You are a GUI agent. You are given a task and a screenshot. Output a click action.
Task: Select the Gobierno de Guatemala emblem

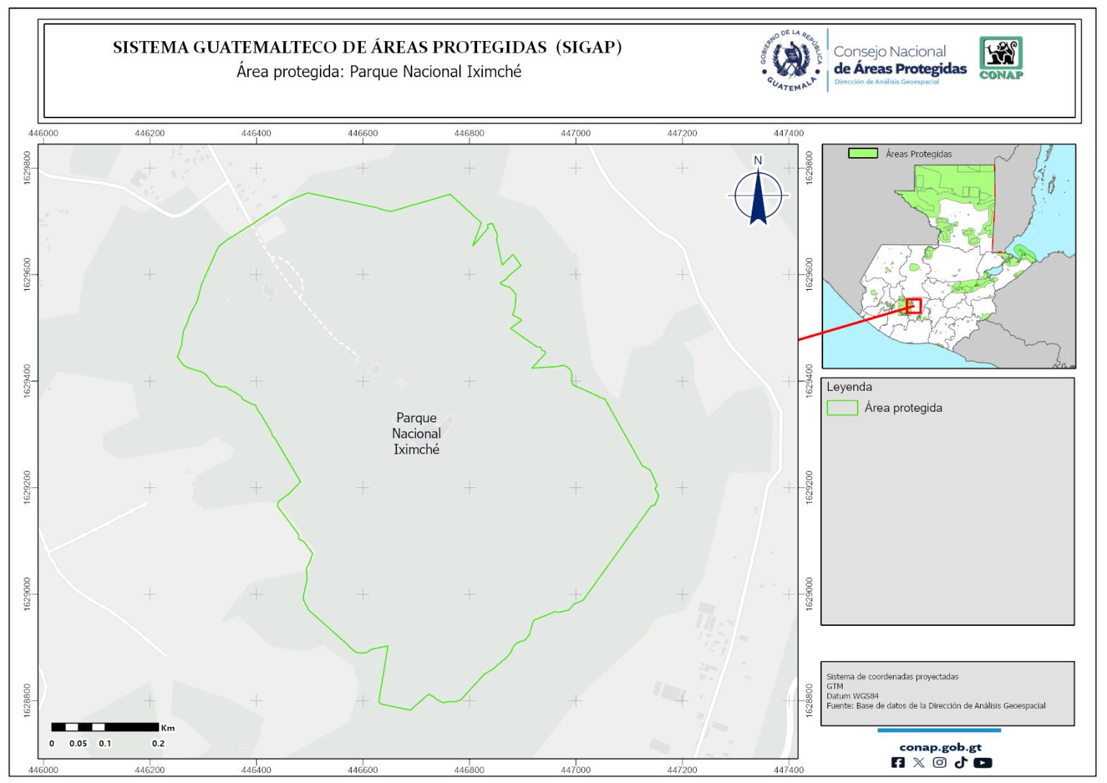click(x=791, y=61)
